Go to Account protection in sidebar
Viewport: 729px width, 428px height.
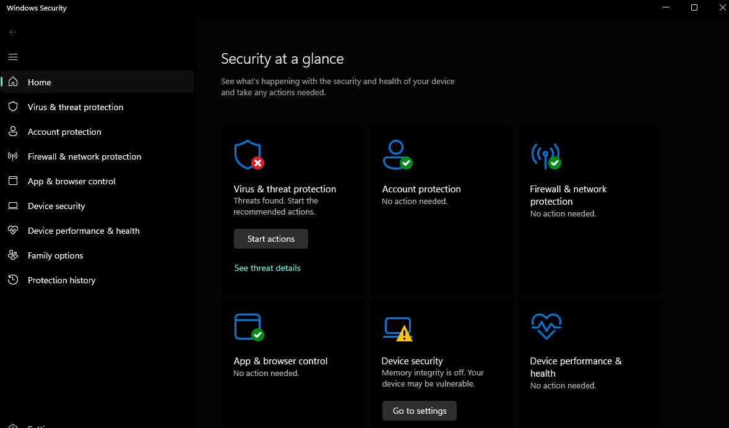coord(97,132)
